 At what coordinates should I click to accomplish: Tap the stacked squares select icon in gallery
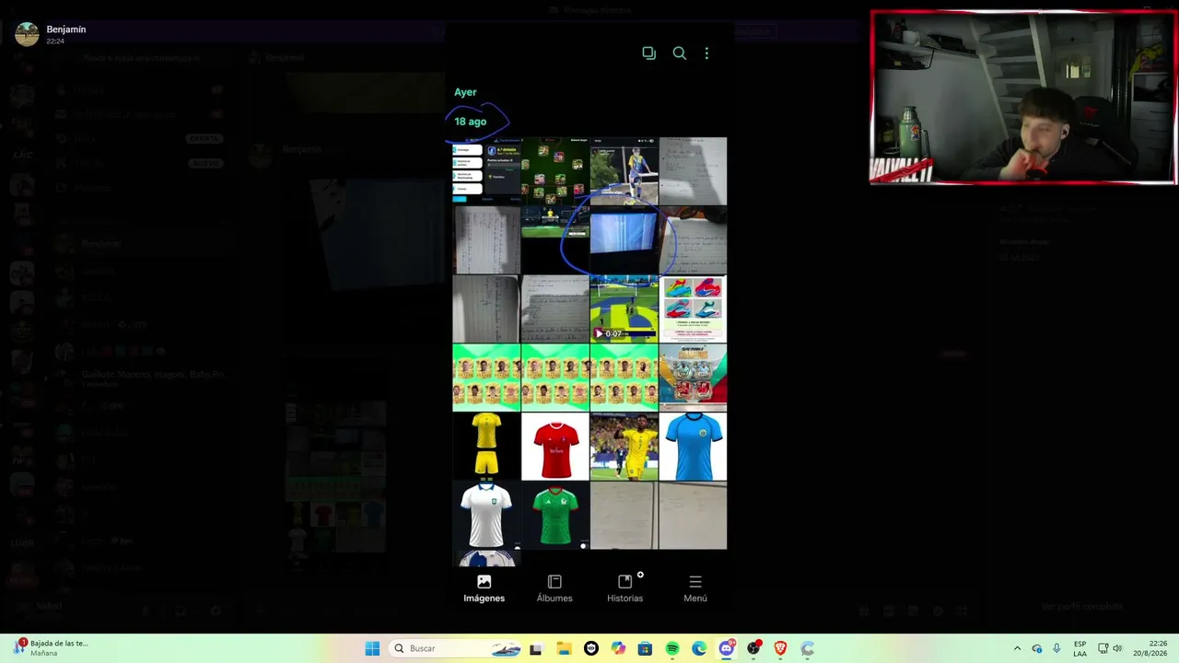coord(648,53)
